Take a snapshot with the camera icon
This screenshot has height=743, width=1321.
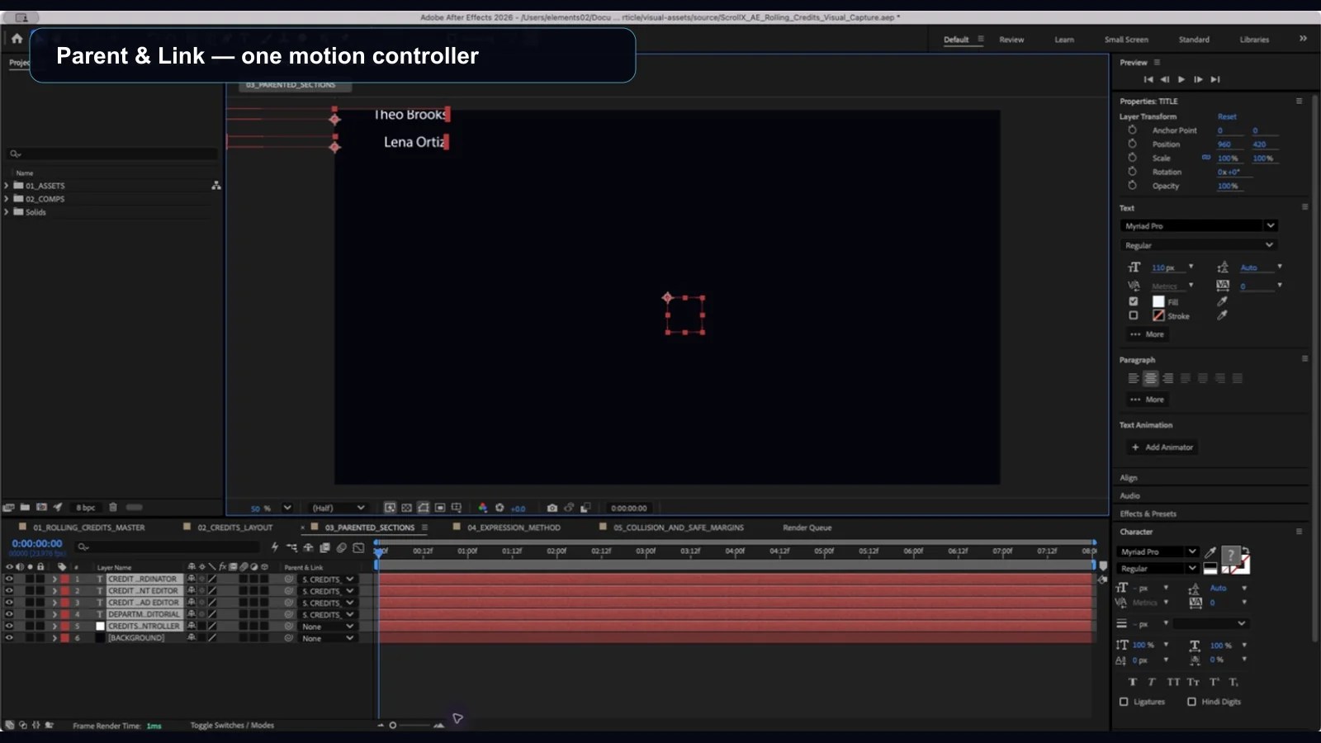pos(552,508)
